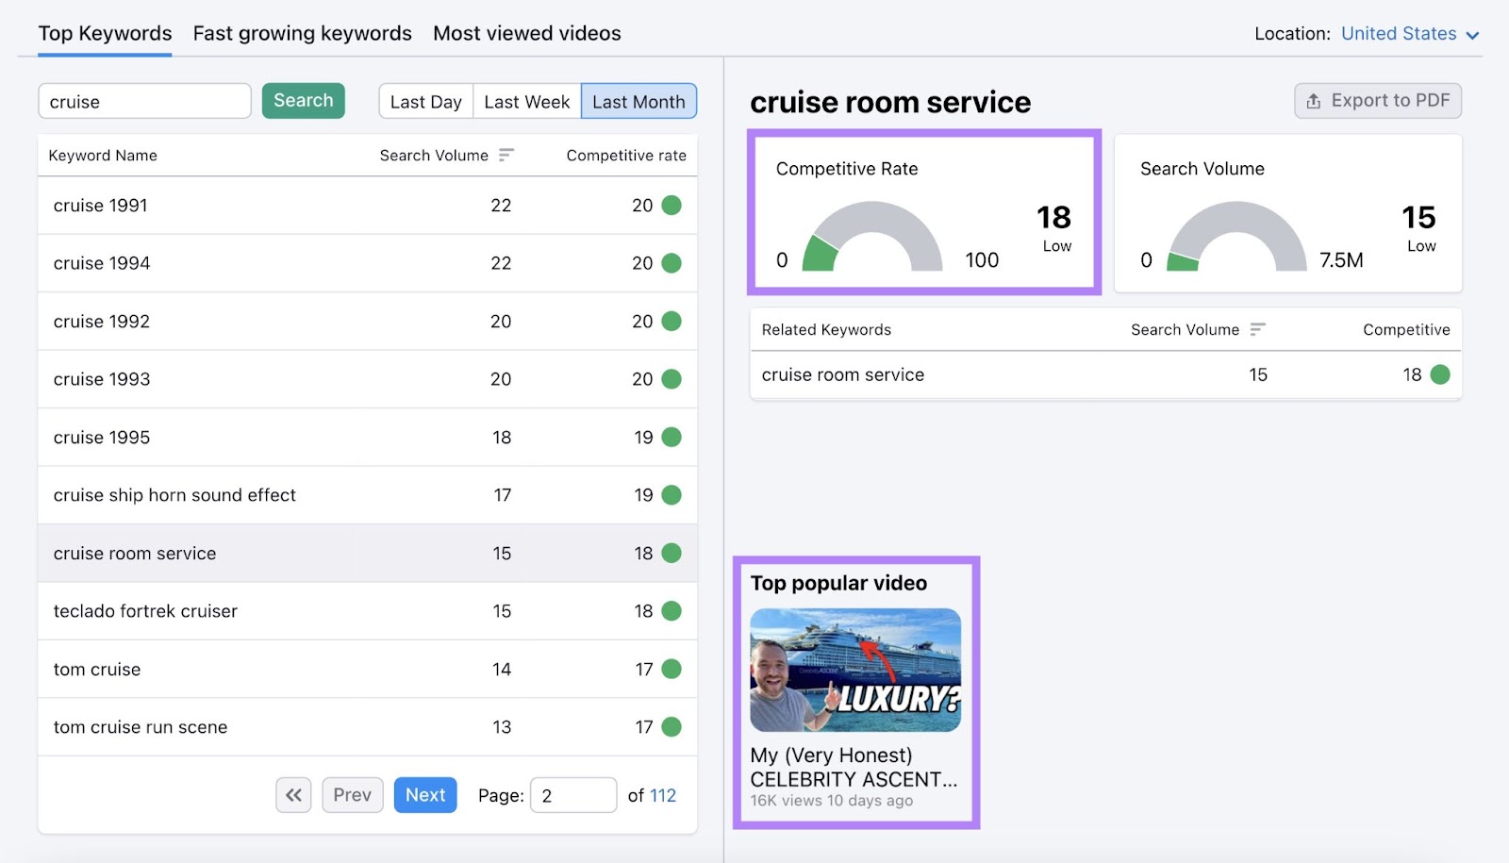Select the Last Week time filter
The height and width of the screenshot is (863, 1509).
click(525, 101)
